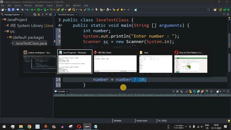Viewport: 231px width, 130px height.
Task: Click the New Java Class icon
Action: coord(62,10)
